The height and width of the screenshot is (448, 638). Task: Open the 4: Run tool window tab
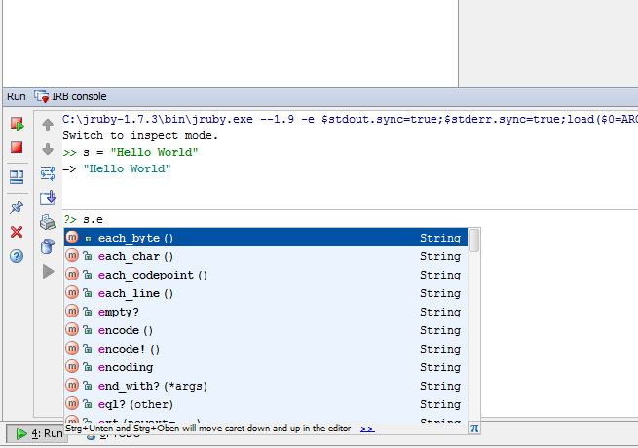coord(40,434)
